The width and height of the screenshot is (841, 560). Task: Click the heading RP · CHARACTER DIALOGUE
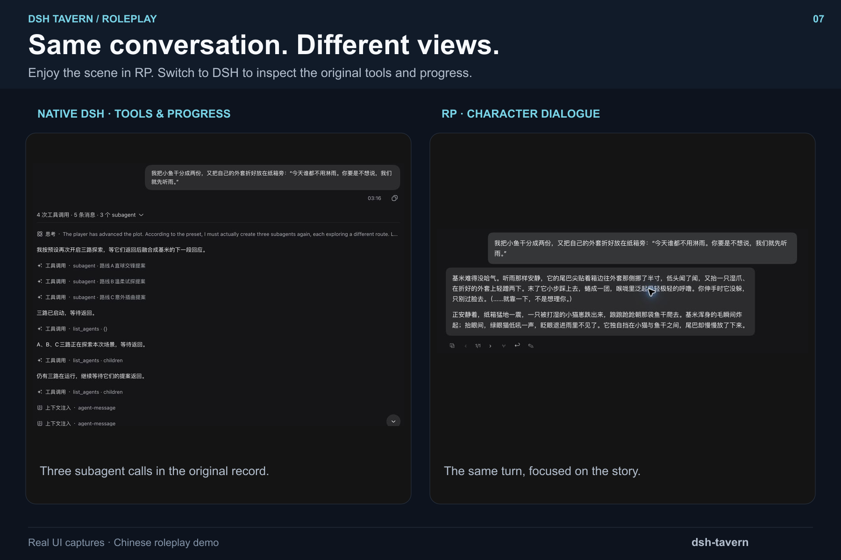[520, 114]
